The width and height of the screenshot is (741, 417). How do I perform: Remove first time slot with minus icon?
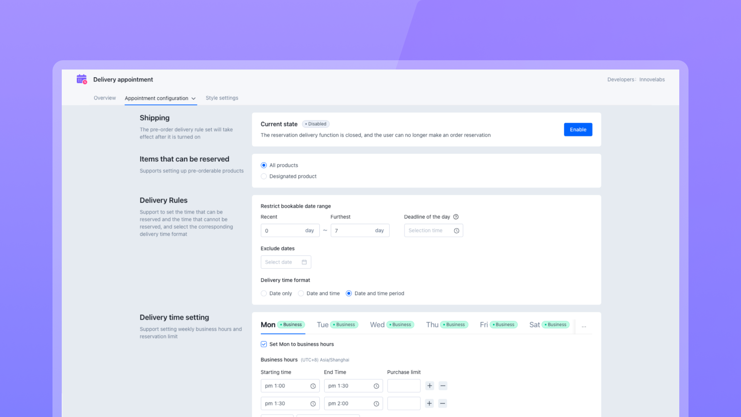[443, 386]
